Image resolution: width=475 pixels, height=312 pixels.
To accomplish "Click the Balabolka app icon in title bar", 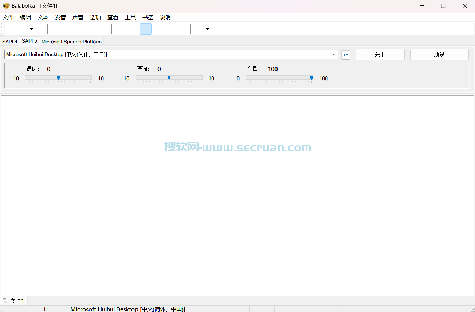I will coord(6,6).
